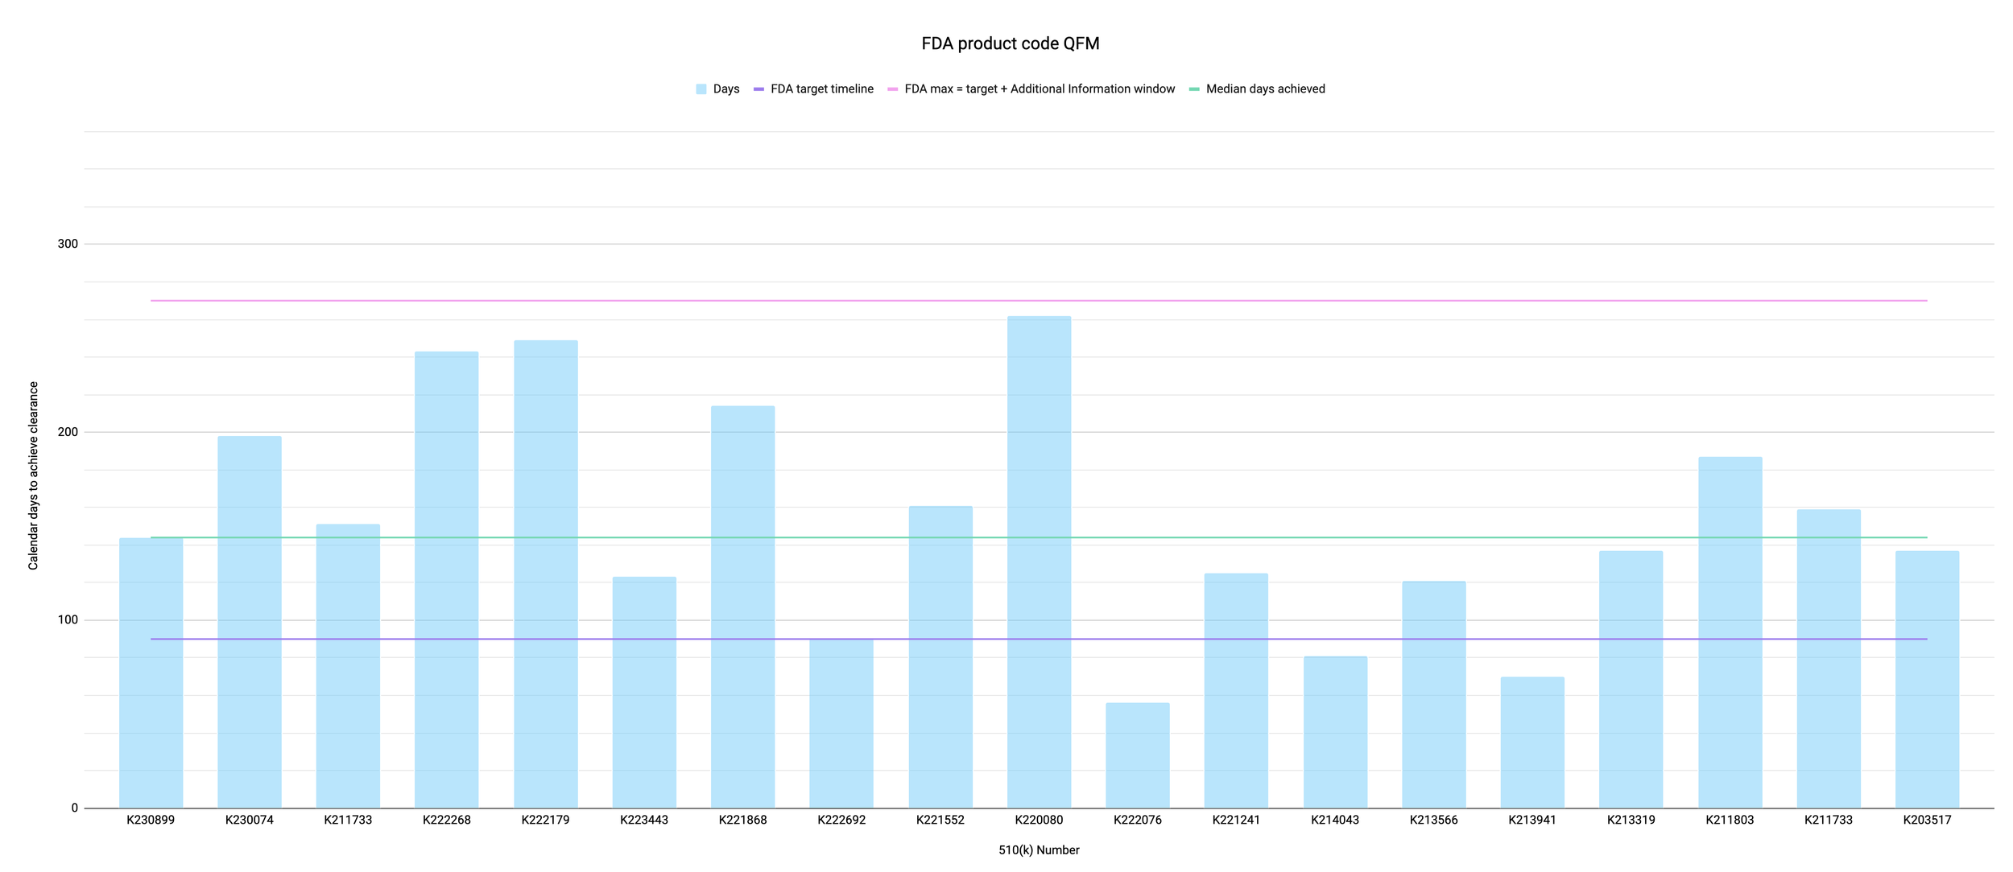Select the tallest bar, above K220080
The height and width of the screenshot is (872, 2013).
click(x=1039, y=562)
